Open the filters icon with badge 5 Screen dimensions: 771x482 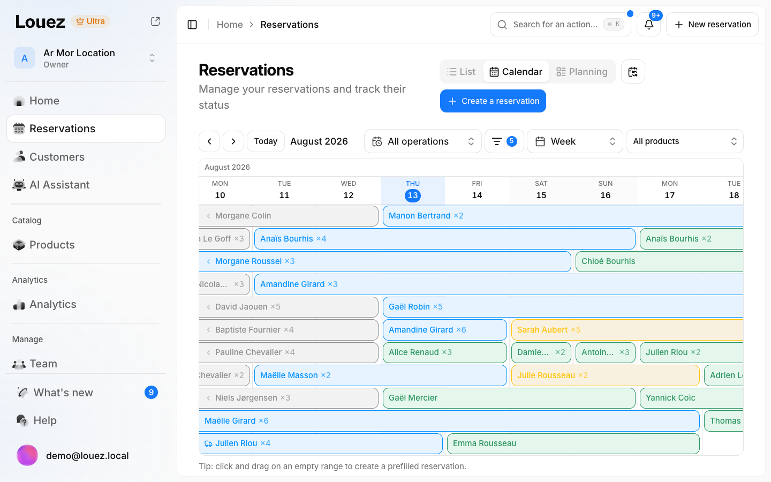click(x=504, y=141)
